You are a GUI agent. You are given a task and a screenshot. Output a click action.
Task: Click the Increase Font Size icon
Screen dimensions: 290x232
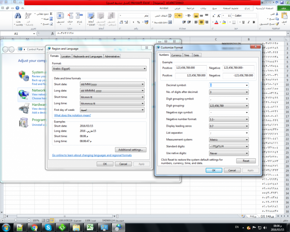tap(219, 16)
